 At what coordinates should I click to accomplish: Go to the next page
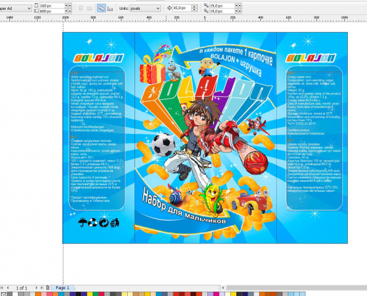(36, 287)
